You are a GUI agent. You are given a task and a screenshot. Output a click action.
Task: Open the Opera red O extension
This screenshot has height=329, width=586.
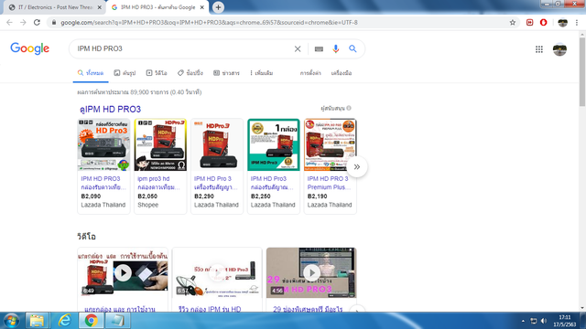pos(543,22)
